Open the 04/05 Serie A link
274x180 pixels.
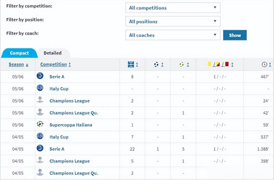point(57,149)
